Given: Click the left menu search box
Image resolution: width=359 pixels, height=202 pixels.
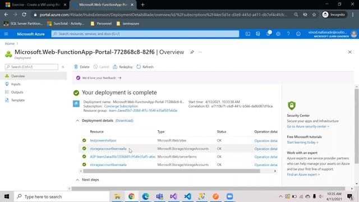Looking at the screenshot, I should 31,67.
